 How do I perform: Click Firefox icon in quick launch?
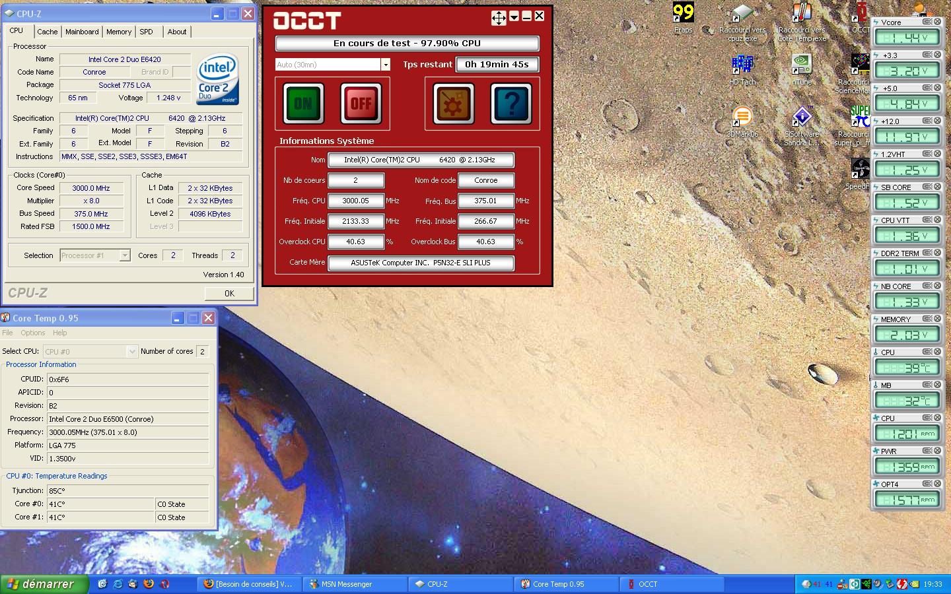click(149, 583)
